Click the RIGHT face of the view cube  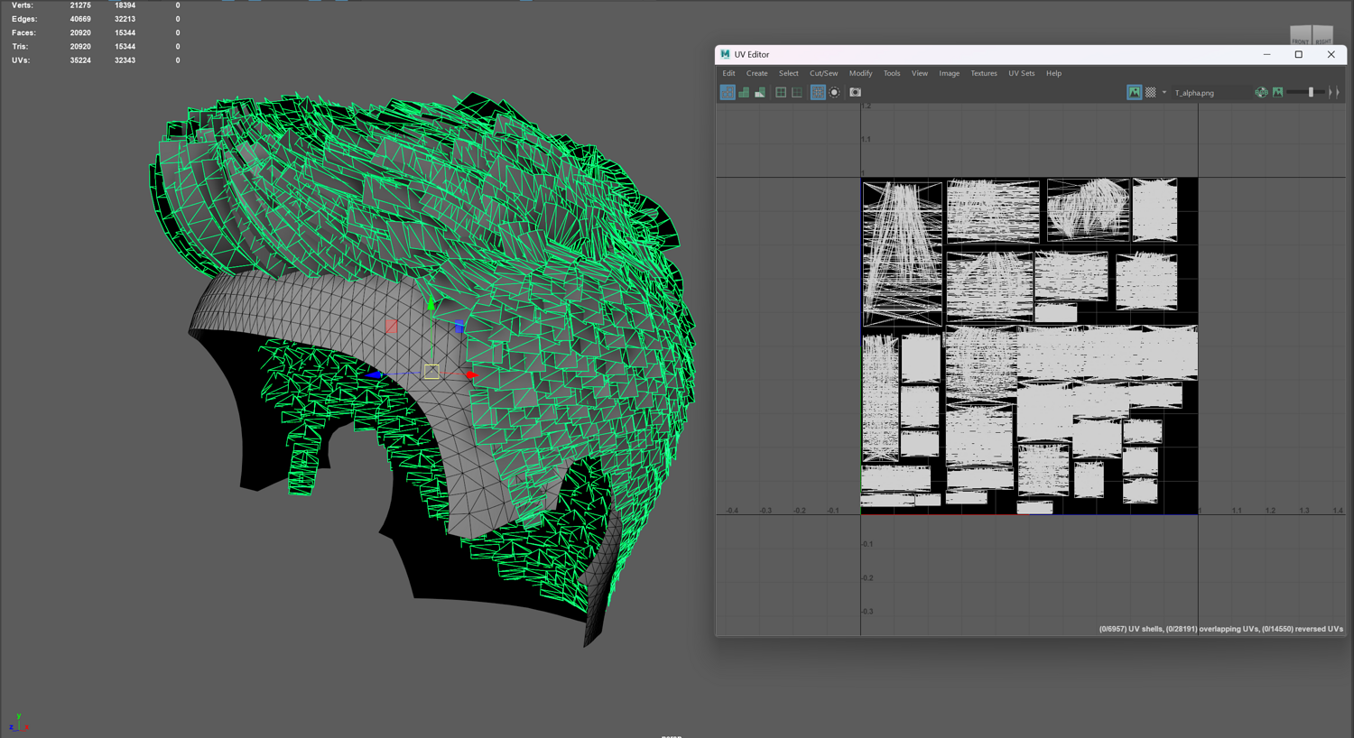coord(1323,36)
